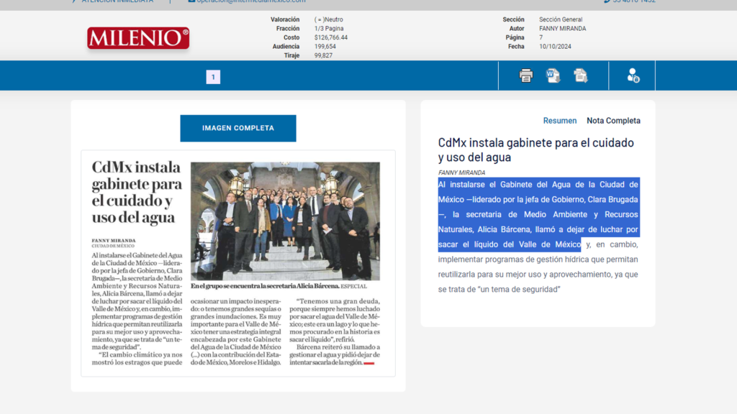Click the Audiencia value 199,654
The width and height of the screenshot is (737, 414).
tap(325, 47)
